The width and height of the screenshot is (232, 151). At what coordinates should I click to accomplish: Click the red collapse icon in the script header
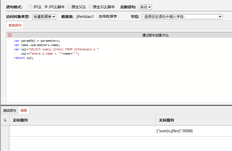coord(10,35)
